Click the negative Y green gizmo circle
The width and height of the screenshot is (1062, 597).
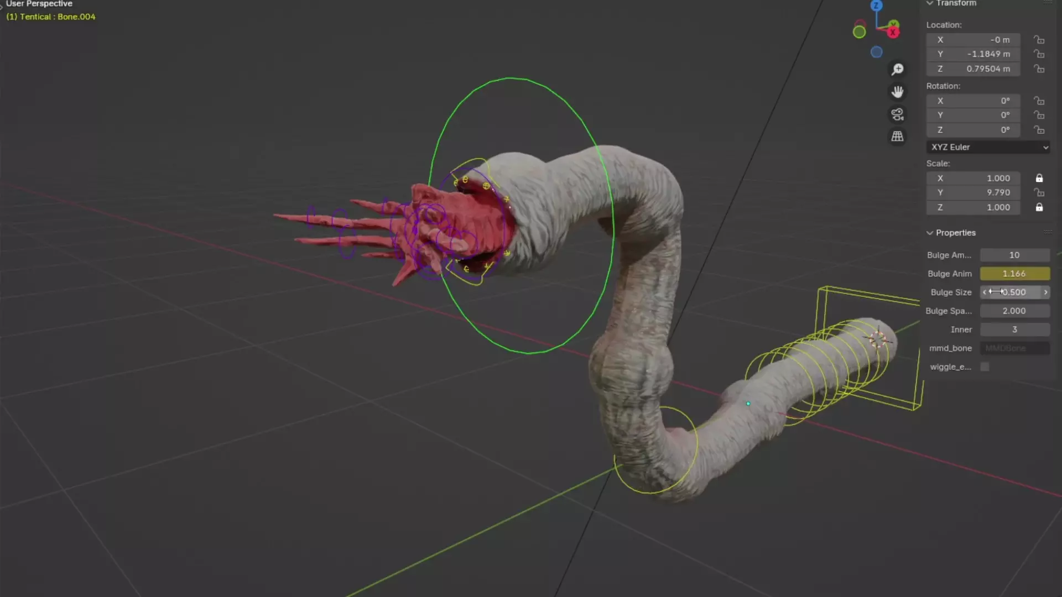pyautogui.click(x=859, y=32)
